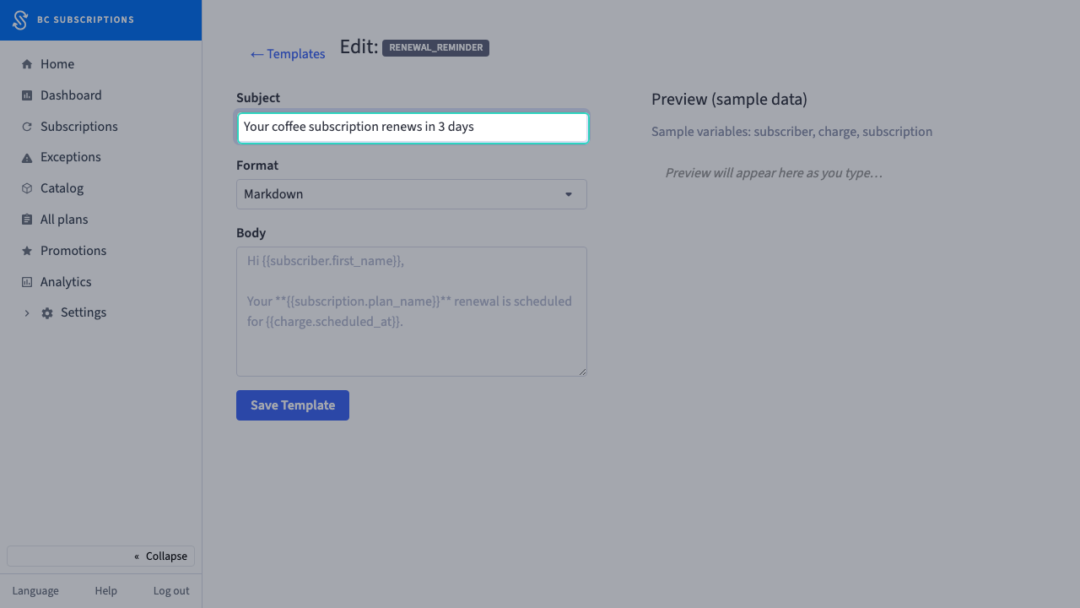
Task: Click the Dashboard chart icon
Action: pyautogui.click(x=27, y=95)
